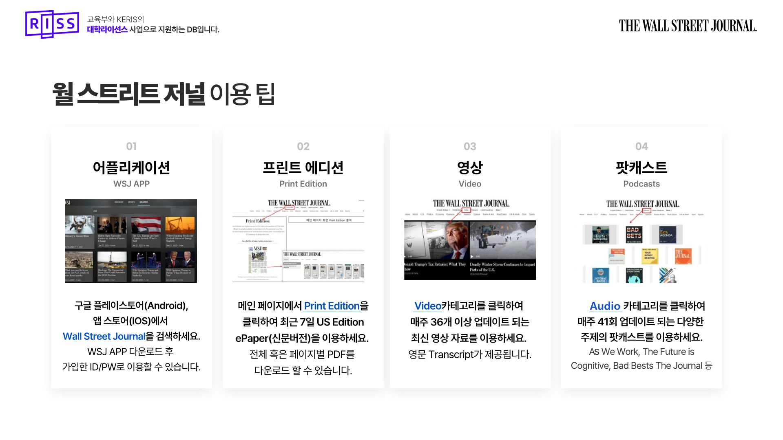Click the 프린트 에디션 card heading
The height and width of the screenshot is (440, 783).
tap(303, 167)
